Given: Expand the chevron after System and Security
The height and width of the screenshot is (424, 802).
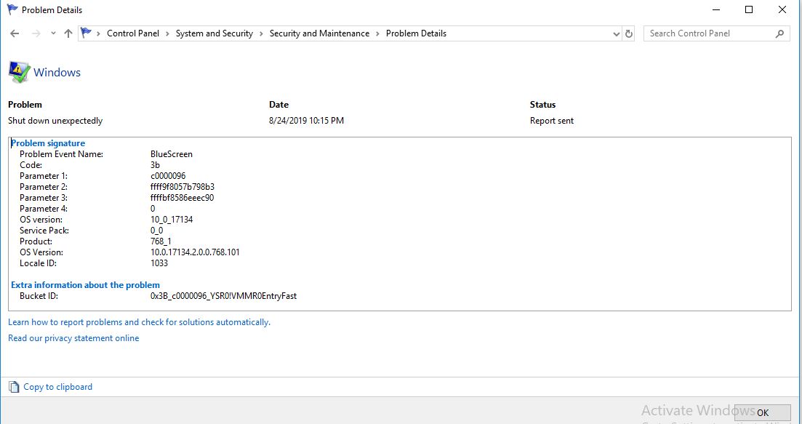Looking at the screenshot, I should (261, 33).
